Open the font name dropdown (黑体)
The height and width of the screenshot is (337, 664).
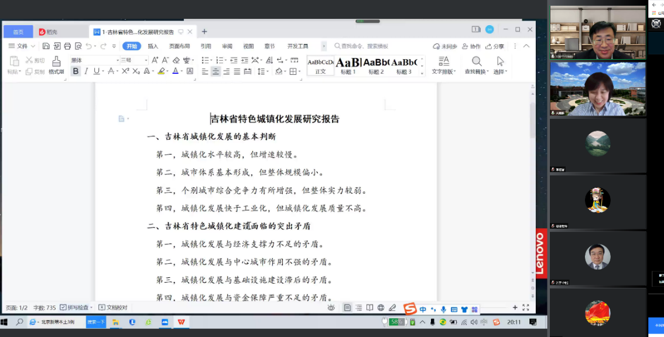(x=94, y=60)
